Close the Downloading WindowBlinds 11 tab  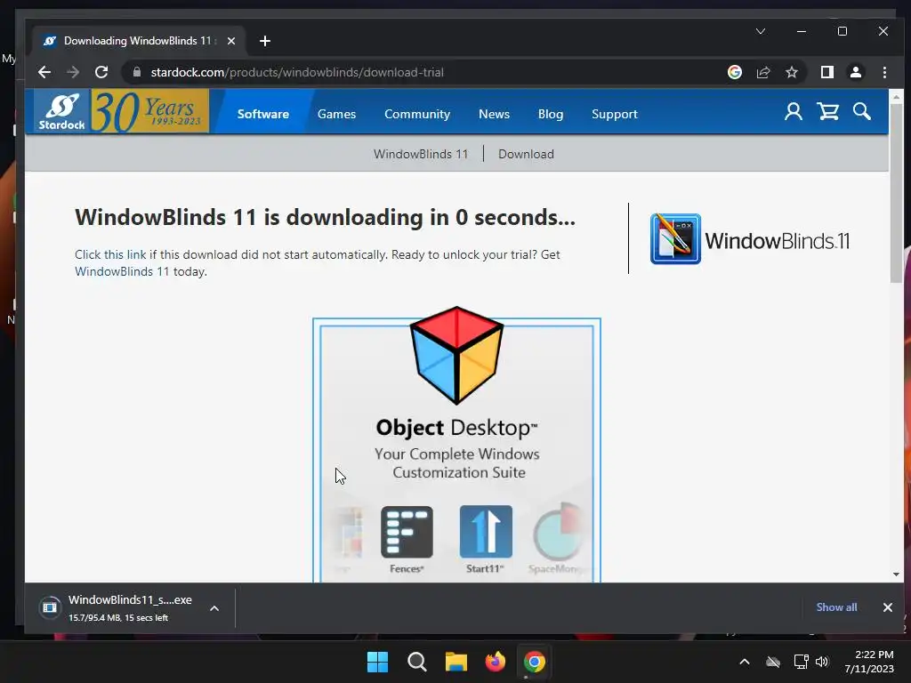[x=231, y=41]
